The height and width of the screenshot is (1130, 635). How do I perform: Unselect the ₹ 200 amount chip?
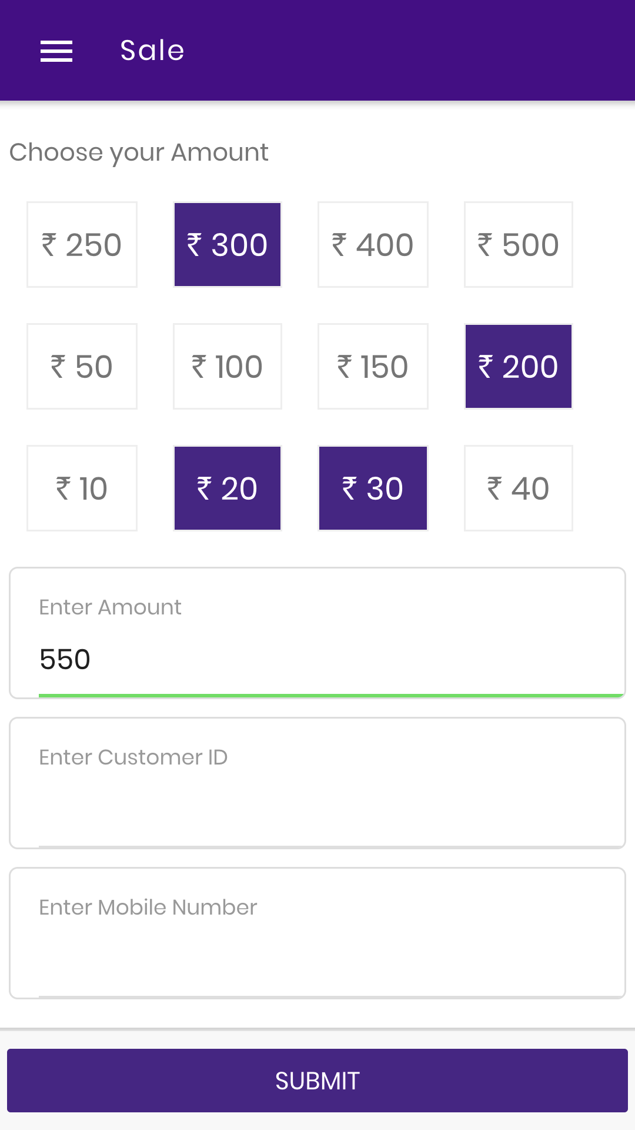point(518,367)
